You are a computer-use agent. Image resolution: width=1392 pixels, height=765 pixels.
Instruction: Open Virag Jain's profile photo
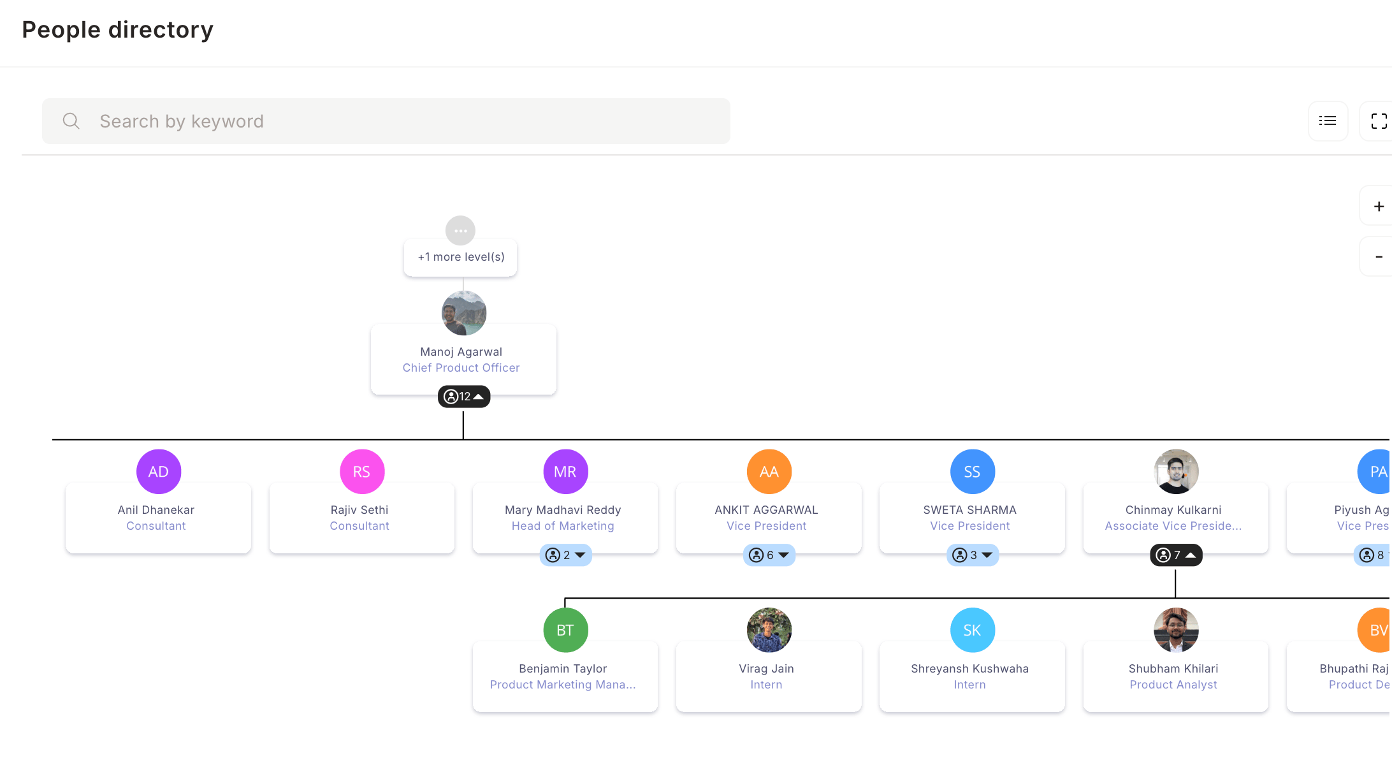[769, 630]
